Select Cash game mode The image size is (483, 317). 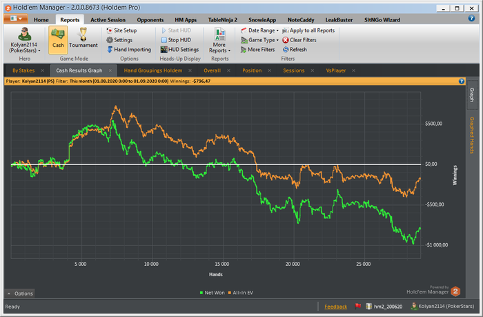[58, 40]
